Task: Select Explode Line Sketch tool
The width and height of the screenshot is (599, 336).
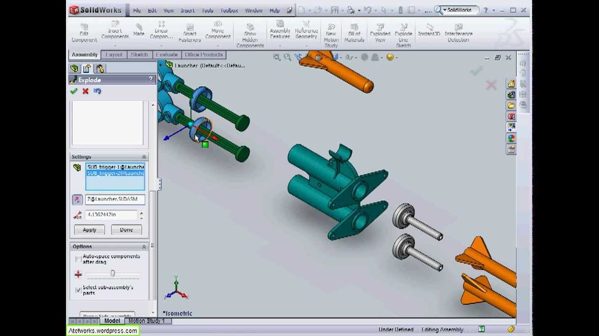Action: pyautogui.click(x=403, y=35)
